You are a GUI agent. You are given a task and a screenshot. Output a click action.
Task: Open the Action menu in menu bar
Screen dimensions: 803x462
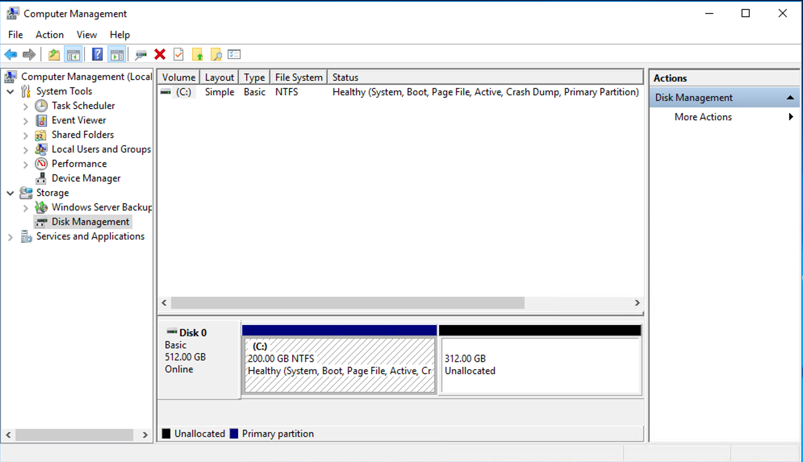pos(49,35)
